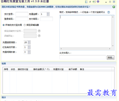This screenshot has width=119, height=101.
Task: Open format help question mark icon
Action: pyautogui.click(x=109, y=12)
